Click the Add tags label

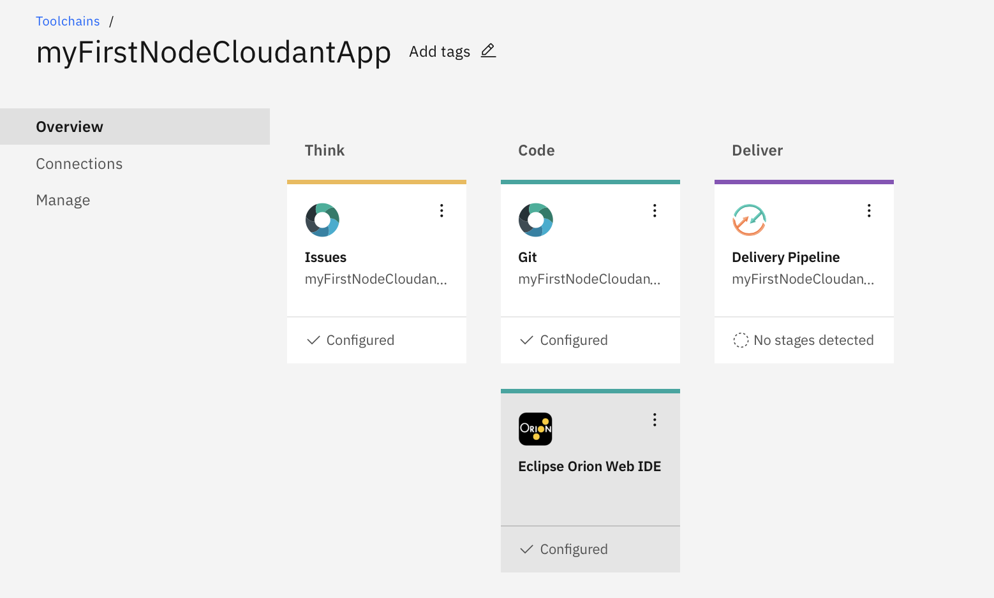pos(440,52)
